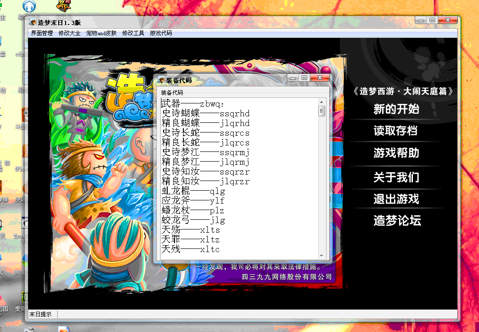The width and height of the screenshot is (479, 332).
Task: Click the line 精良梦江——jlqrmj
Action: click(x=206, y=162)
